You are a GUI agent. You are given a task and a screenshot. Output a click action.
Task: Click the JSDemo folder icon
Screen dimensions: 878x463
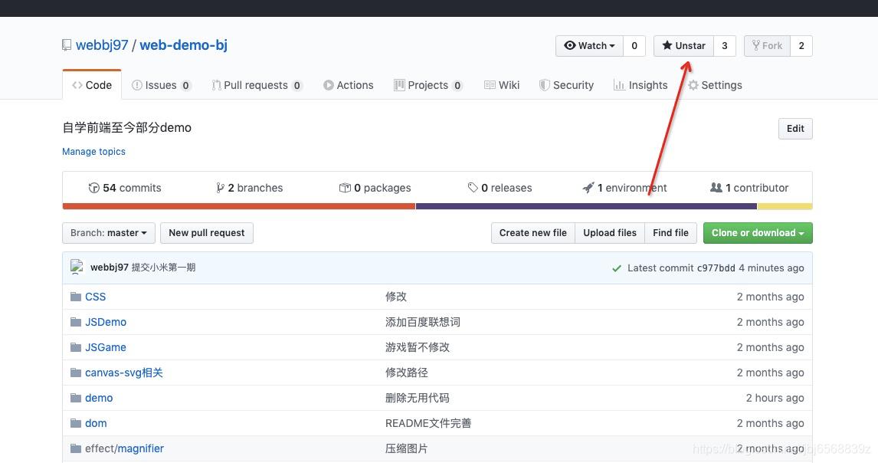[76, 322]
